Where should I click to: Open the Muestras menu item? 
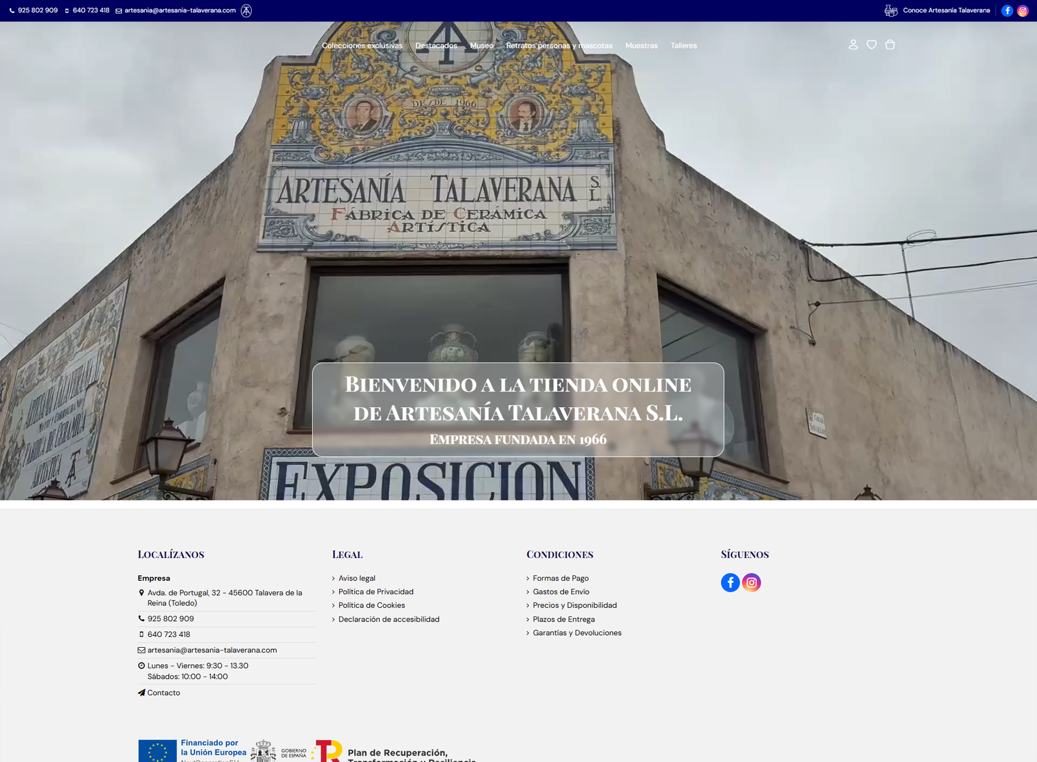[x=641, y=45]
